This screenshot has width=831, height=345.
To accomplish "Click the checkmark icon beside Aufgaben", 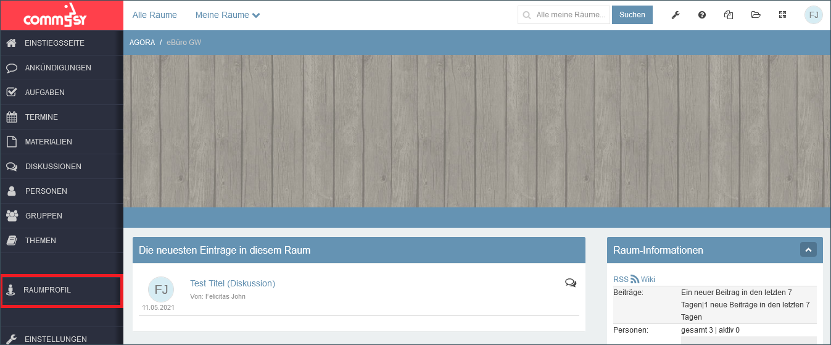I will [11, 93].
